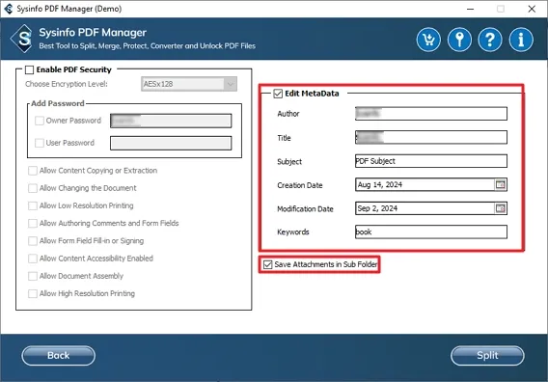This screenshot has height=382, width=548.
Task: Open the info about icon
Action: (x=521, y=40)
